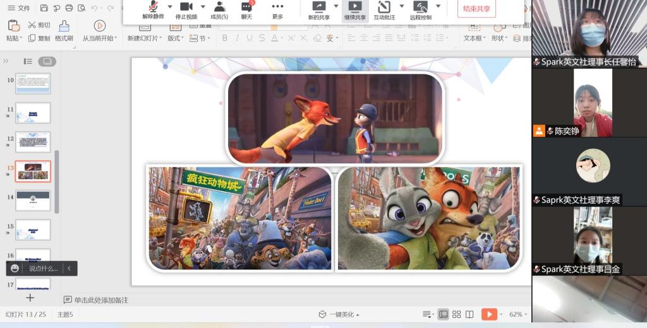Select slide 14 thumbnail in panel
Viewport: 647px width, 328px height.
tap(33, 201)
